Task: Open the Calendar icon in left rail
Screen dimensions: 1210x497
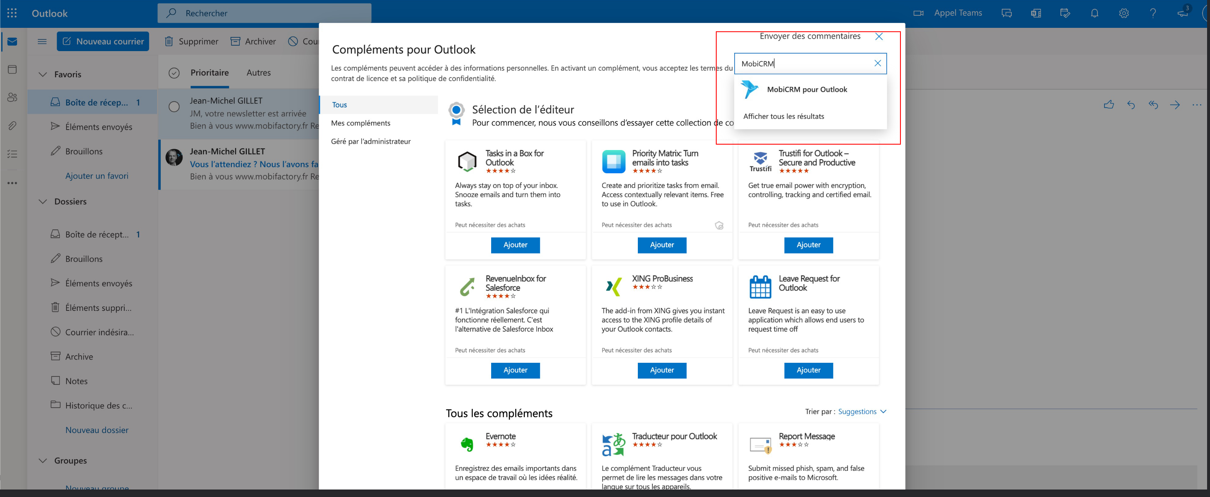Action: [x=12, y=69]
